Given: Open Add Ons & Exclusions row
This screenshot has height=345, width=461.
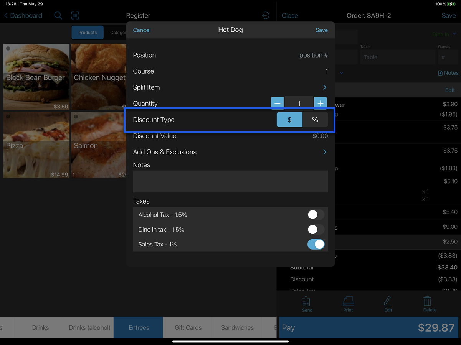Looking at the screenshot, I should (x=230, y=152).
